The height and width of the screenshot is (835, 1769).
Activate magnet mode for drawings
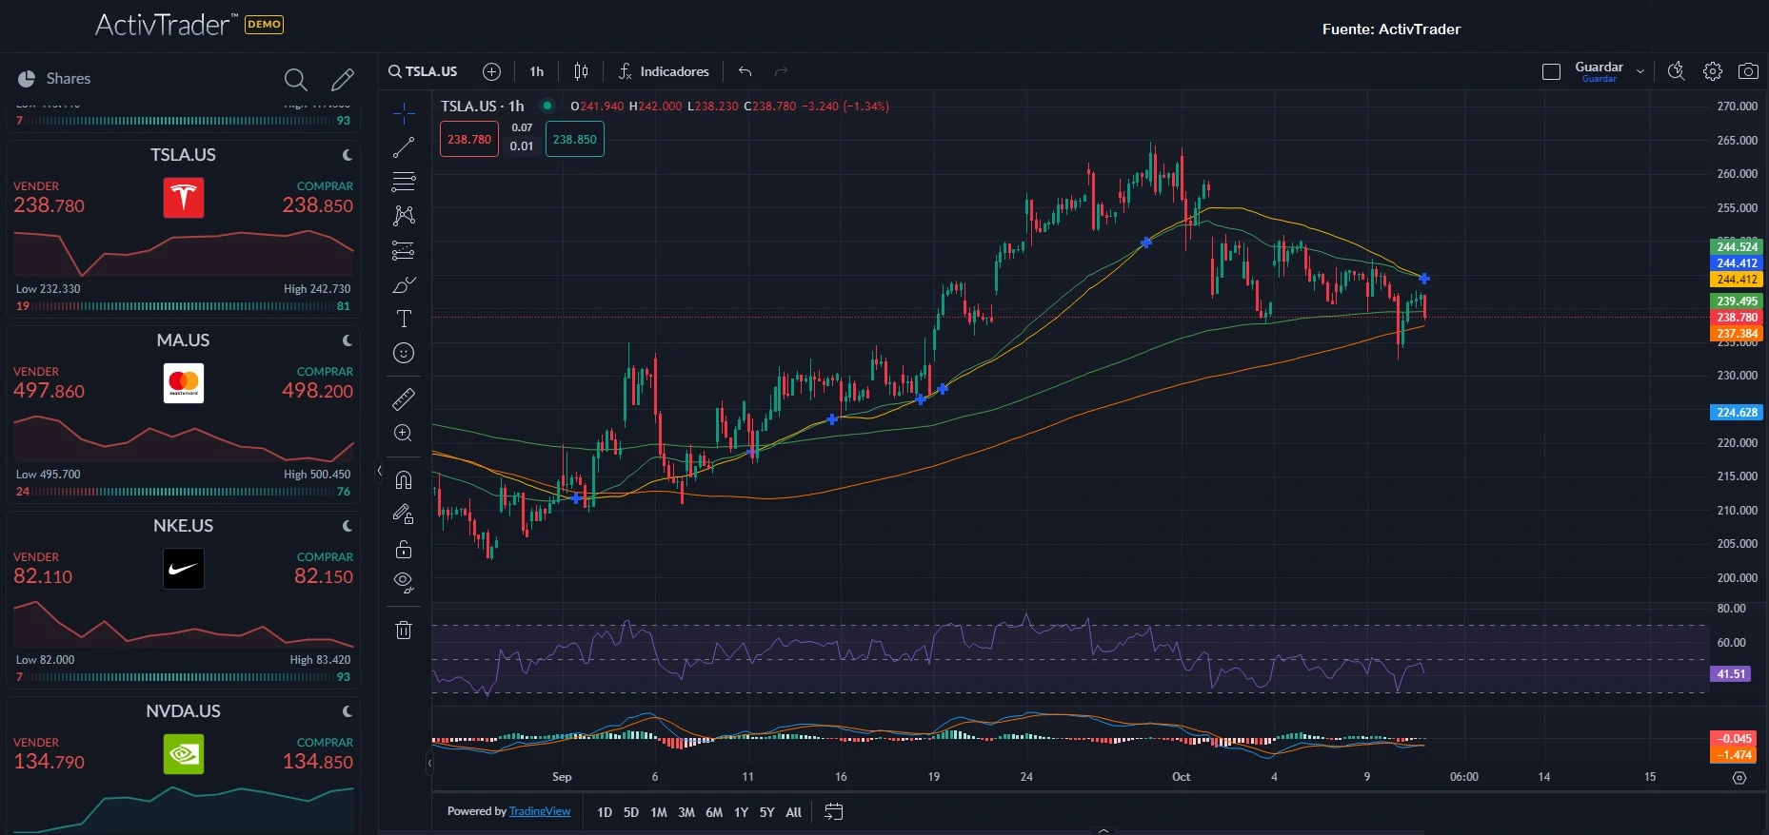pyautogui.click(x=404, y=479)
